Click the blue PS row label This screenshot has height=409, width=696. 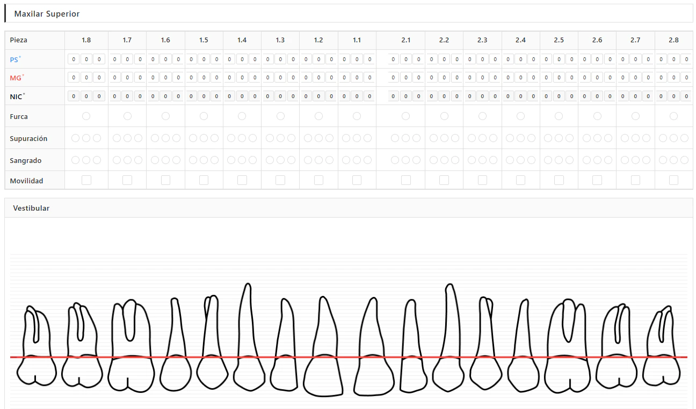click(x=16, y=60)
